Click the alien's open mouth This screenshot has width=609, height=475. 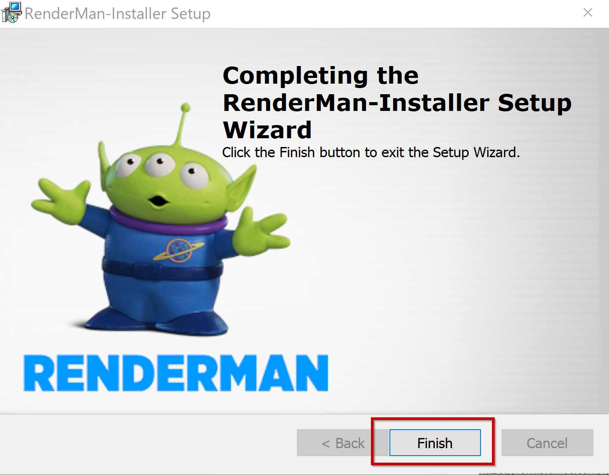(158, 201)
